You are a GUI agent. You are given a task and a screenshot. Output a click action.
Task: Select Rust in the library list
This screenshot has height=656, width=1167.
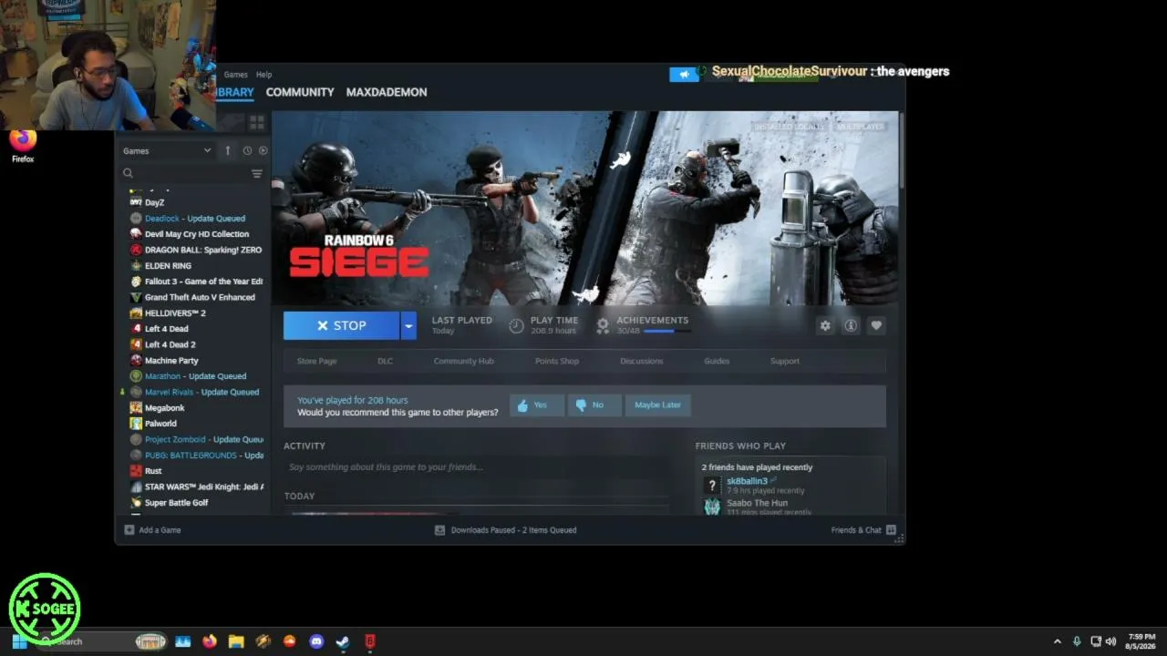(153, 471)
